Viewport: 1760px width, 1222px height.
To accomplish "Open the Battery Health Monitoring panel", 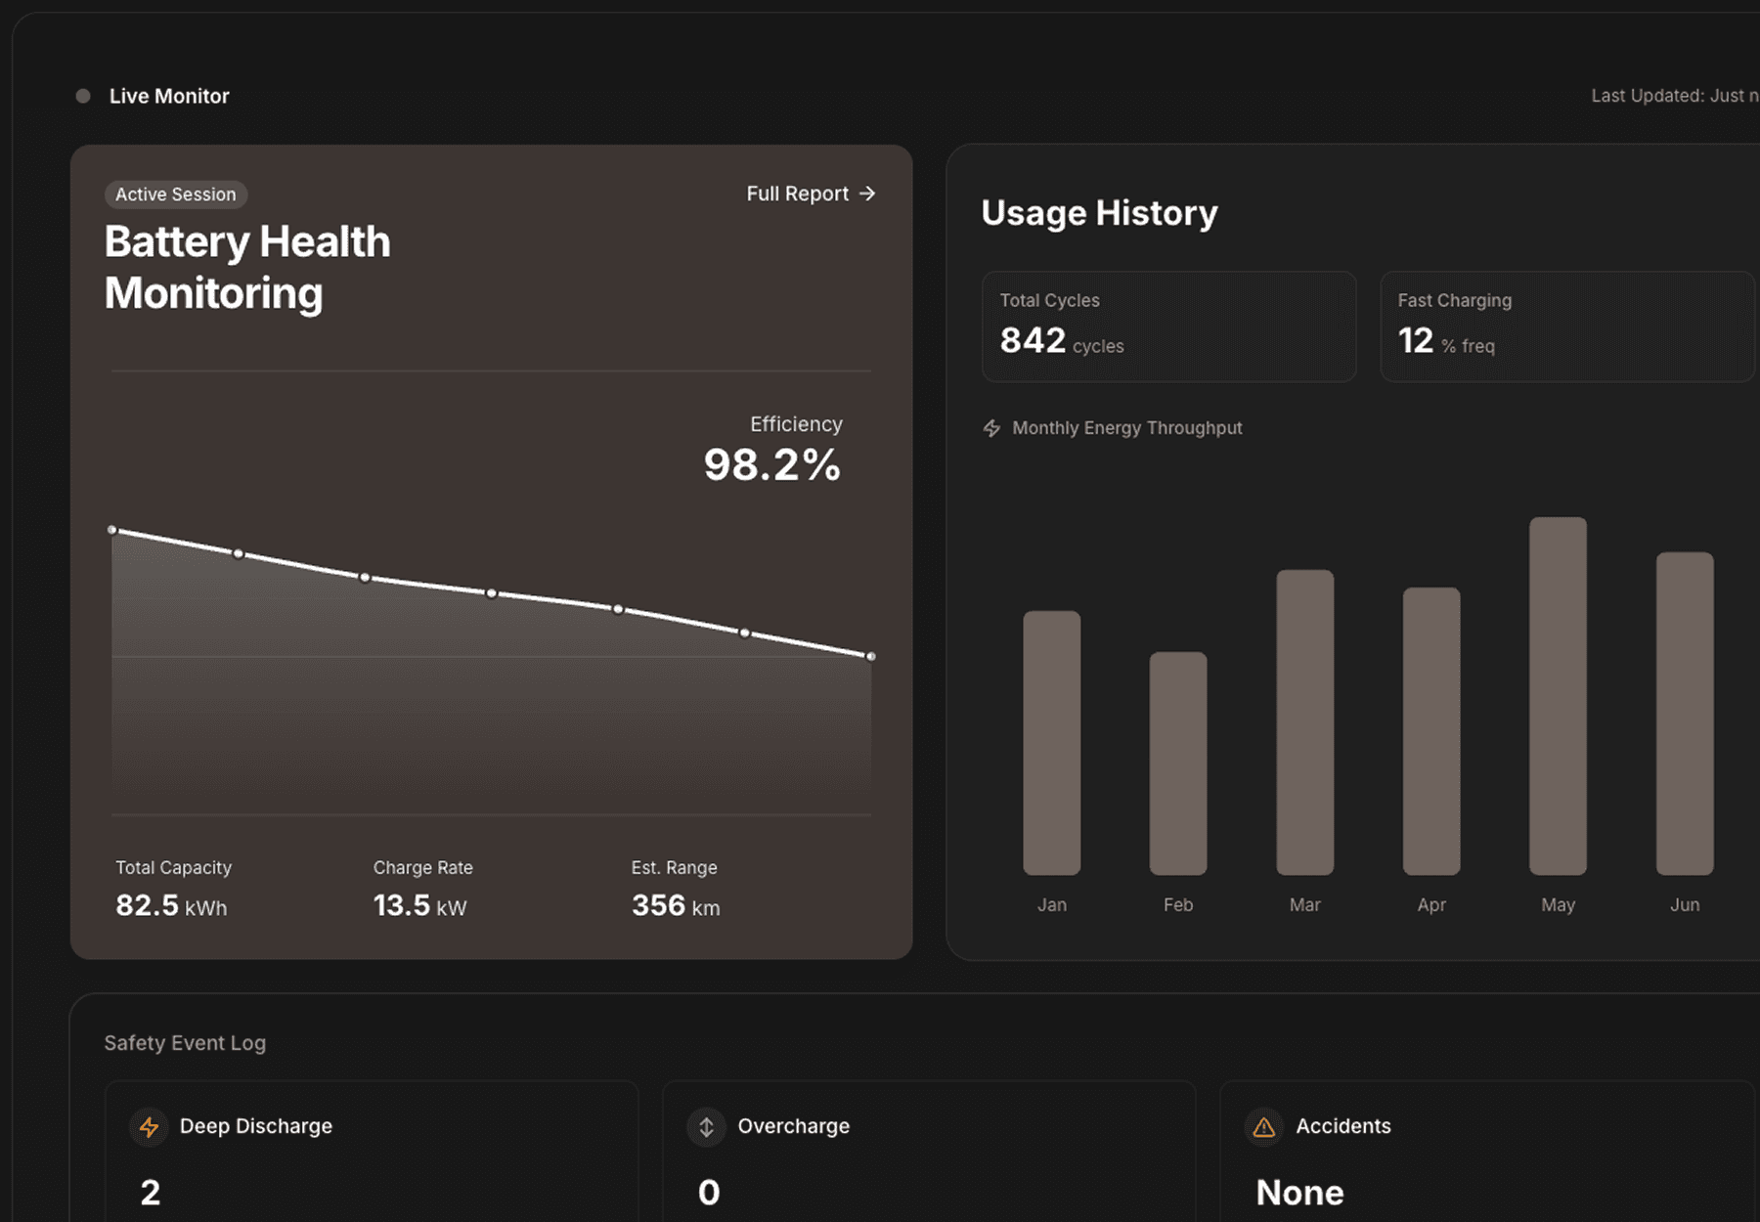I will click(247, 266).
